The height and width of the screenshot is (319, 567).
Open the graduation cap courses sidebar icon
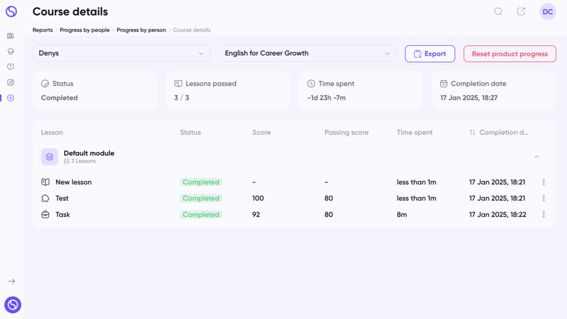(x=11, y=51)
